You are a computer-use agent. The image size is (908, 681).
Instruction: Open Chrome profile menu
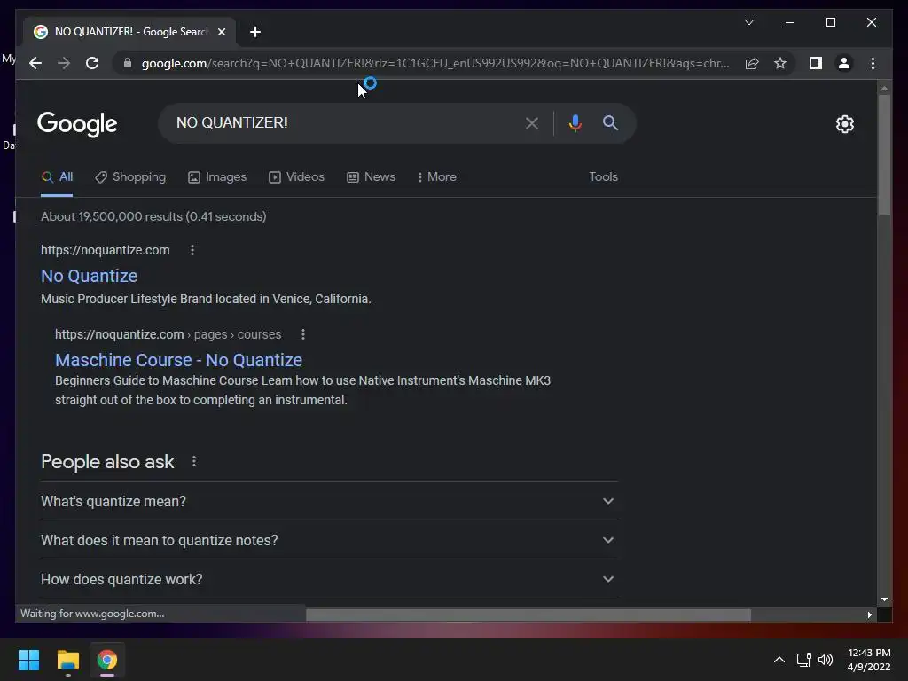click(844, 63)
